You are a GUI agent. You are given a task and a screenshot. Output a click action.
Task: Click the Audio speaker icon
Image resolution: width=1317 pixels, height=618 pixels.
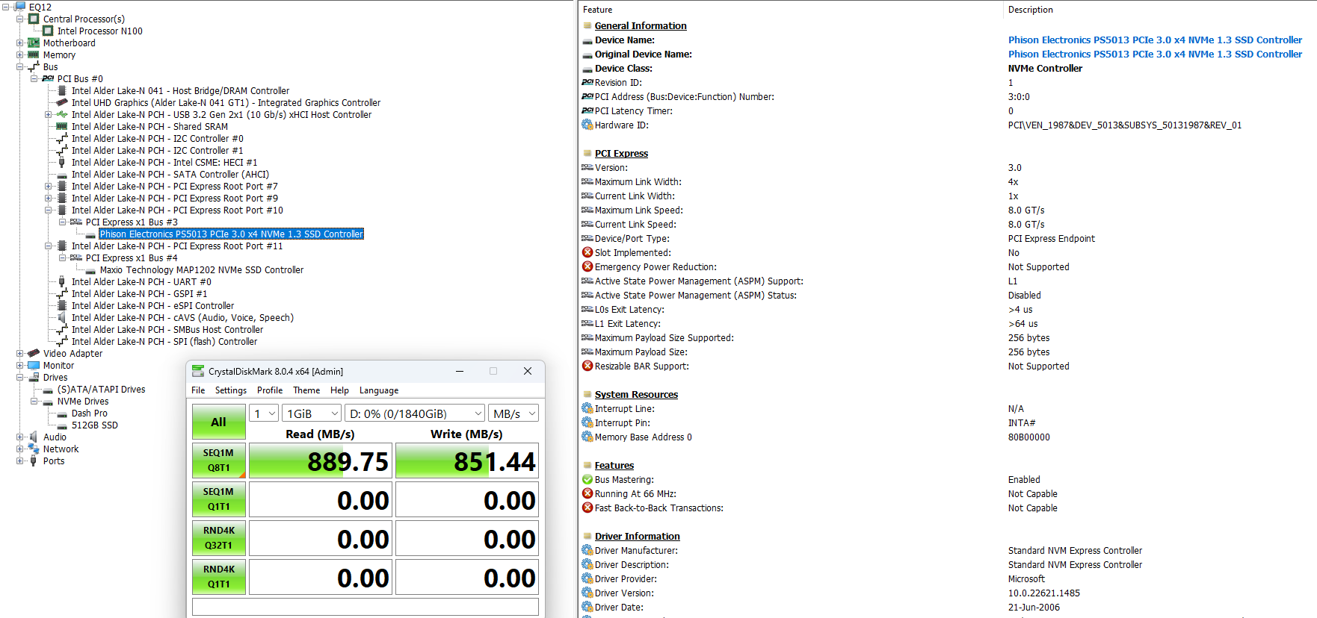click(34, 437)
